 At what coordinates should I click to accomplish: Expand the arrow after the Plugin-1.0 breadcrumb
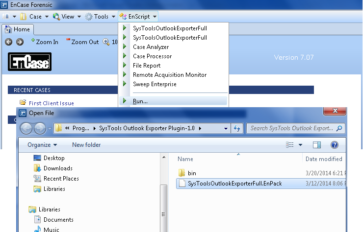click(x=200, y=128)
